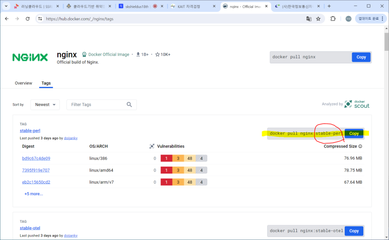
Task: Close the nginx Official Image tab
Action: tap(266, 6)
